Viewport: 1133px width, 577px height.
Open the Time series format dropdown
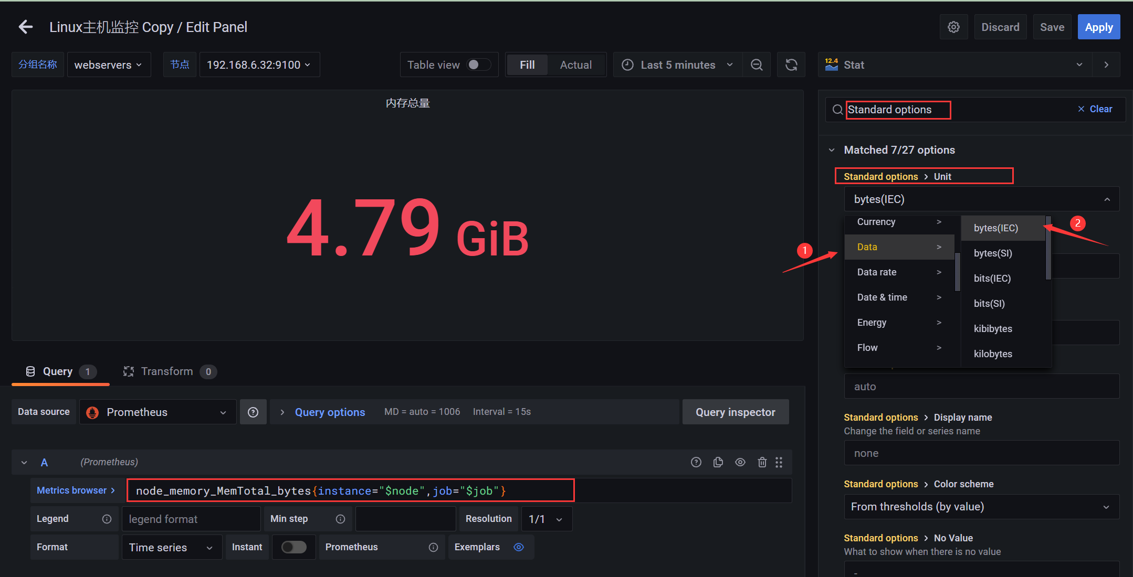172,547
